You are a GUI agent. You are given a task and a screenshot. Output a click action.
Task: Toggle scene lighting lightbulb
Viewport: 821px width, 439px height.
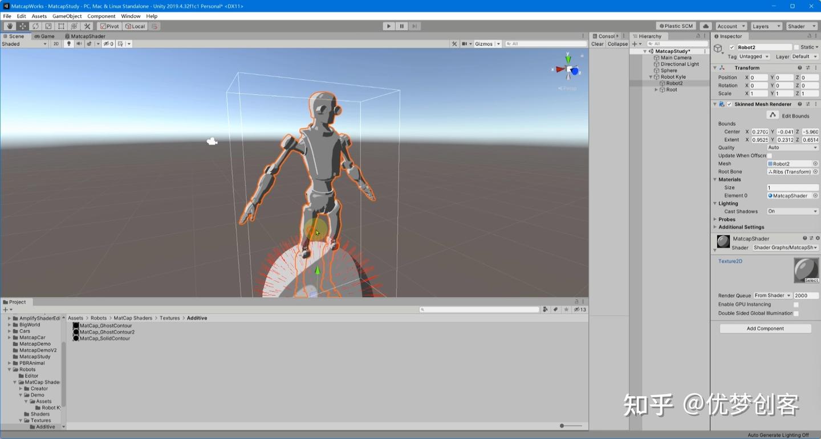click(x=69, y=44)
